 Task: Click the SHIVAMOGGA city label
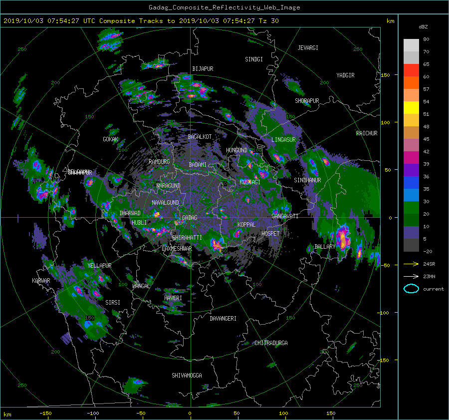coord(187,375)
